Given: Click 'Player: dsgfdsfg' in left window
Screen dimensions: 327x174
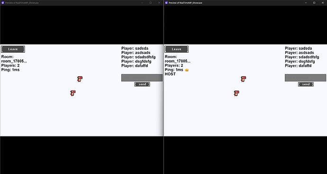Looking at the screenshot, I should pyautogui.click(x=136, y=62).
